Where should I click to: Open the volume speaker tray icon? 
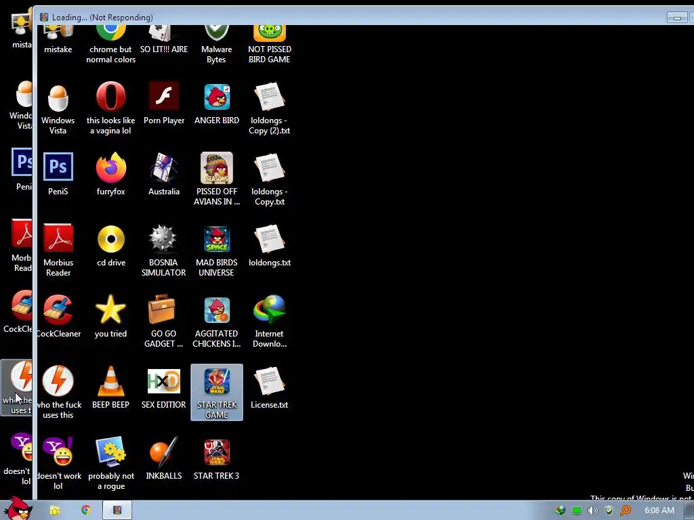(592, 511)
